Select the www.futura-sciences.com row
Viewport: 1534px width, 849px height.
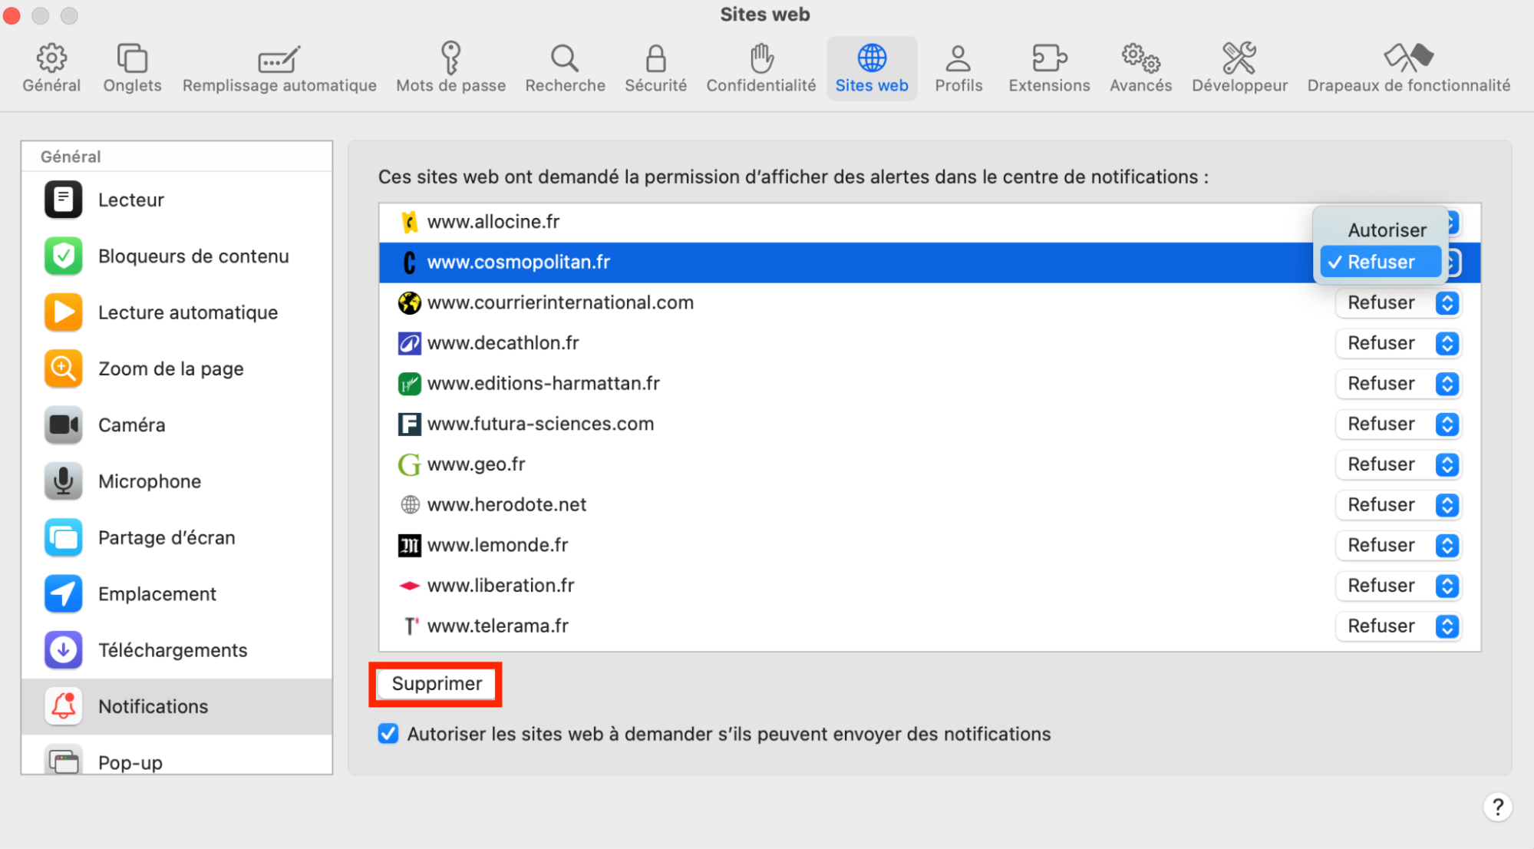929,424
